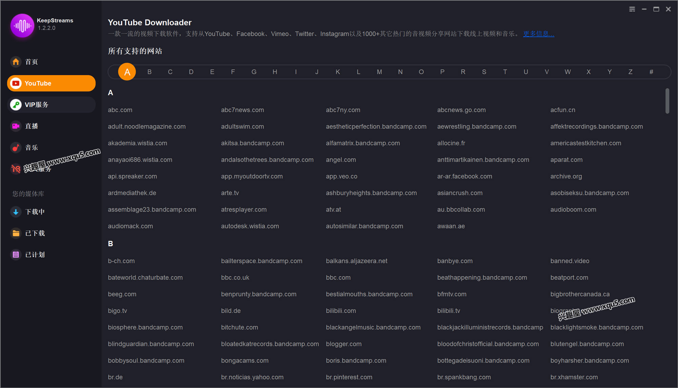678x388 pixels.
Task: Click br.noticias.yahoo.com entry
Action: 252,377
